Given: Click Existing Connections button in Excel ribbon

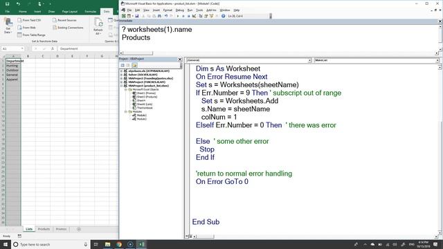Looking at the screenshot, I should (x=68, y=28).
